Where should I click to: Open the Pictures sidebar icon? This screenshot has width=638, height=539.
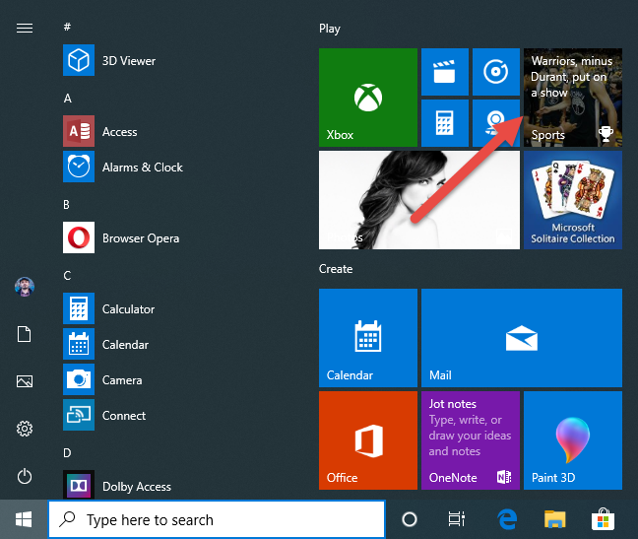25,381
